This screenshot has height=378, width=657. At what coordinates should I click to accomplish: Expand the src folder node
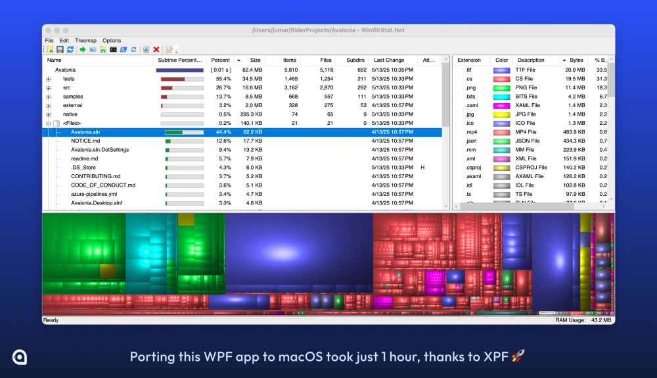tap(48, 88)
